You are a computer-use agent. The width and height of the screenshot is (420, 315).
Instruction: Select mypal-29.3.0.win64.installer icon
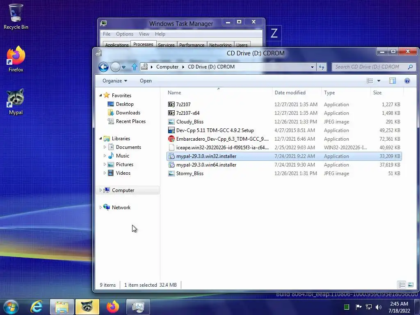pos(171,165)
